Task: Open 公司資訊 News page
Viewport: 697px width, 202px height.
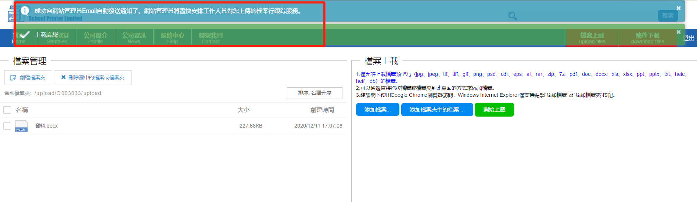Action: 134,38
